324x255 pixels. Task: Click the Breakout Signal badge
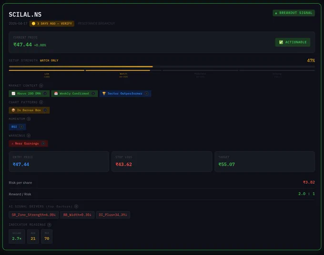pos(294,13)
